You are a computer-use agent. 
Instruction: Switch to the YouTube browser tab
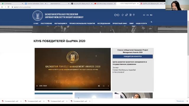105,4
